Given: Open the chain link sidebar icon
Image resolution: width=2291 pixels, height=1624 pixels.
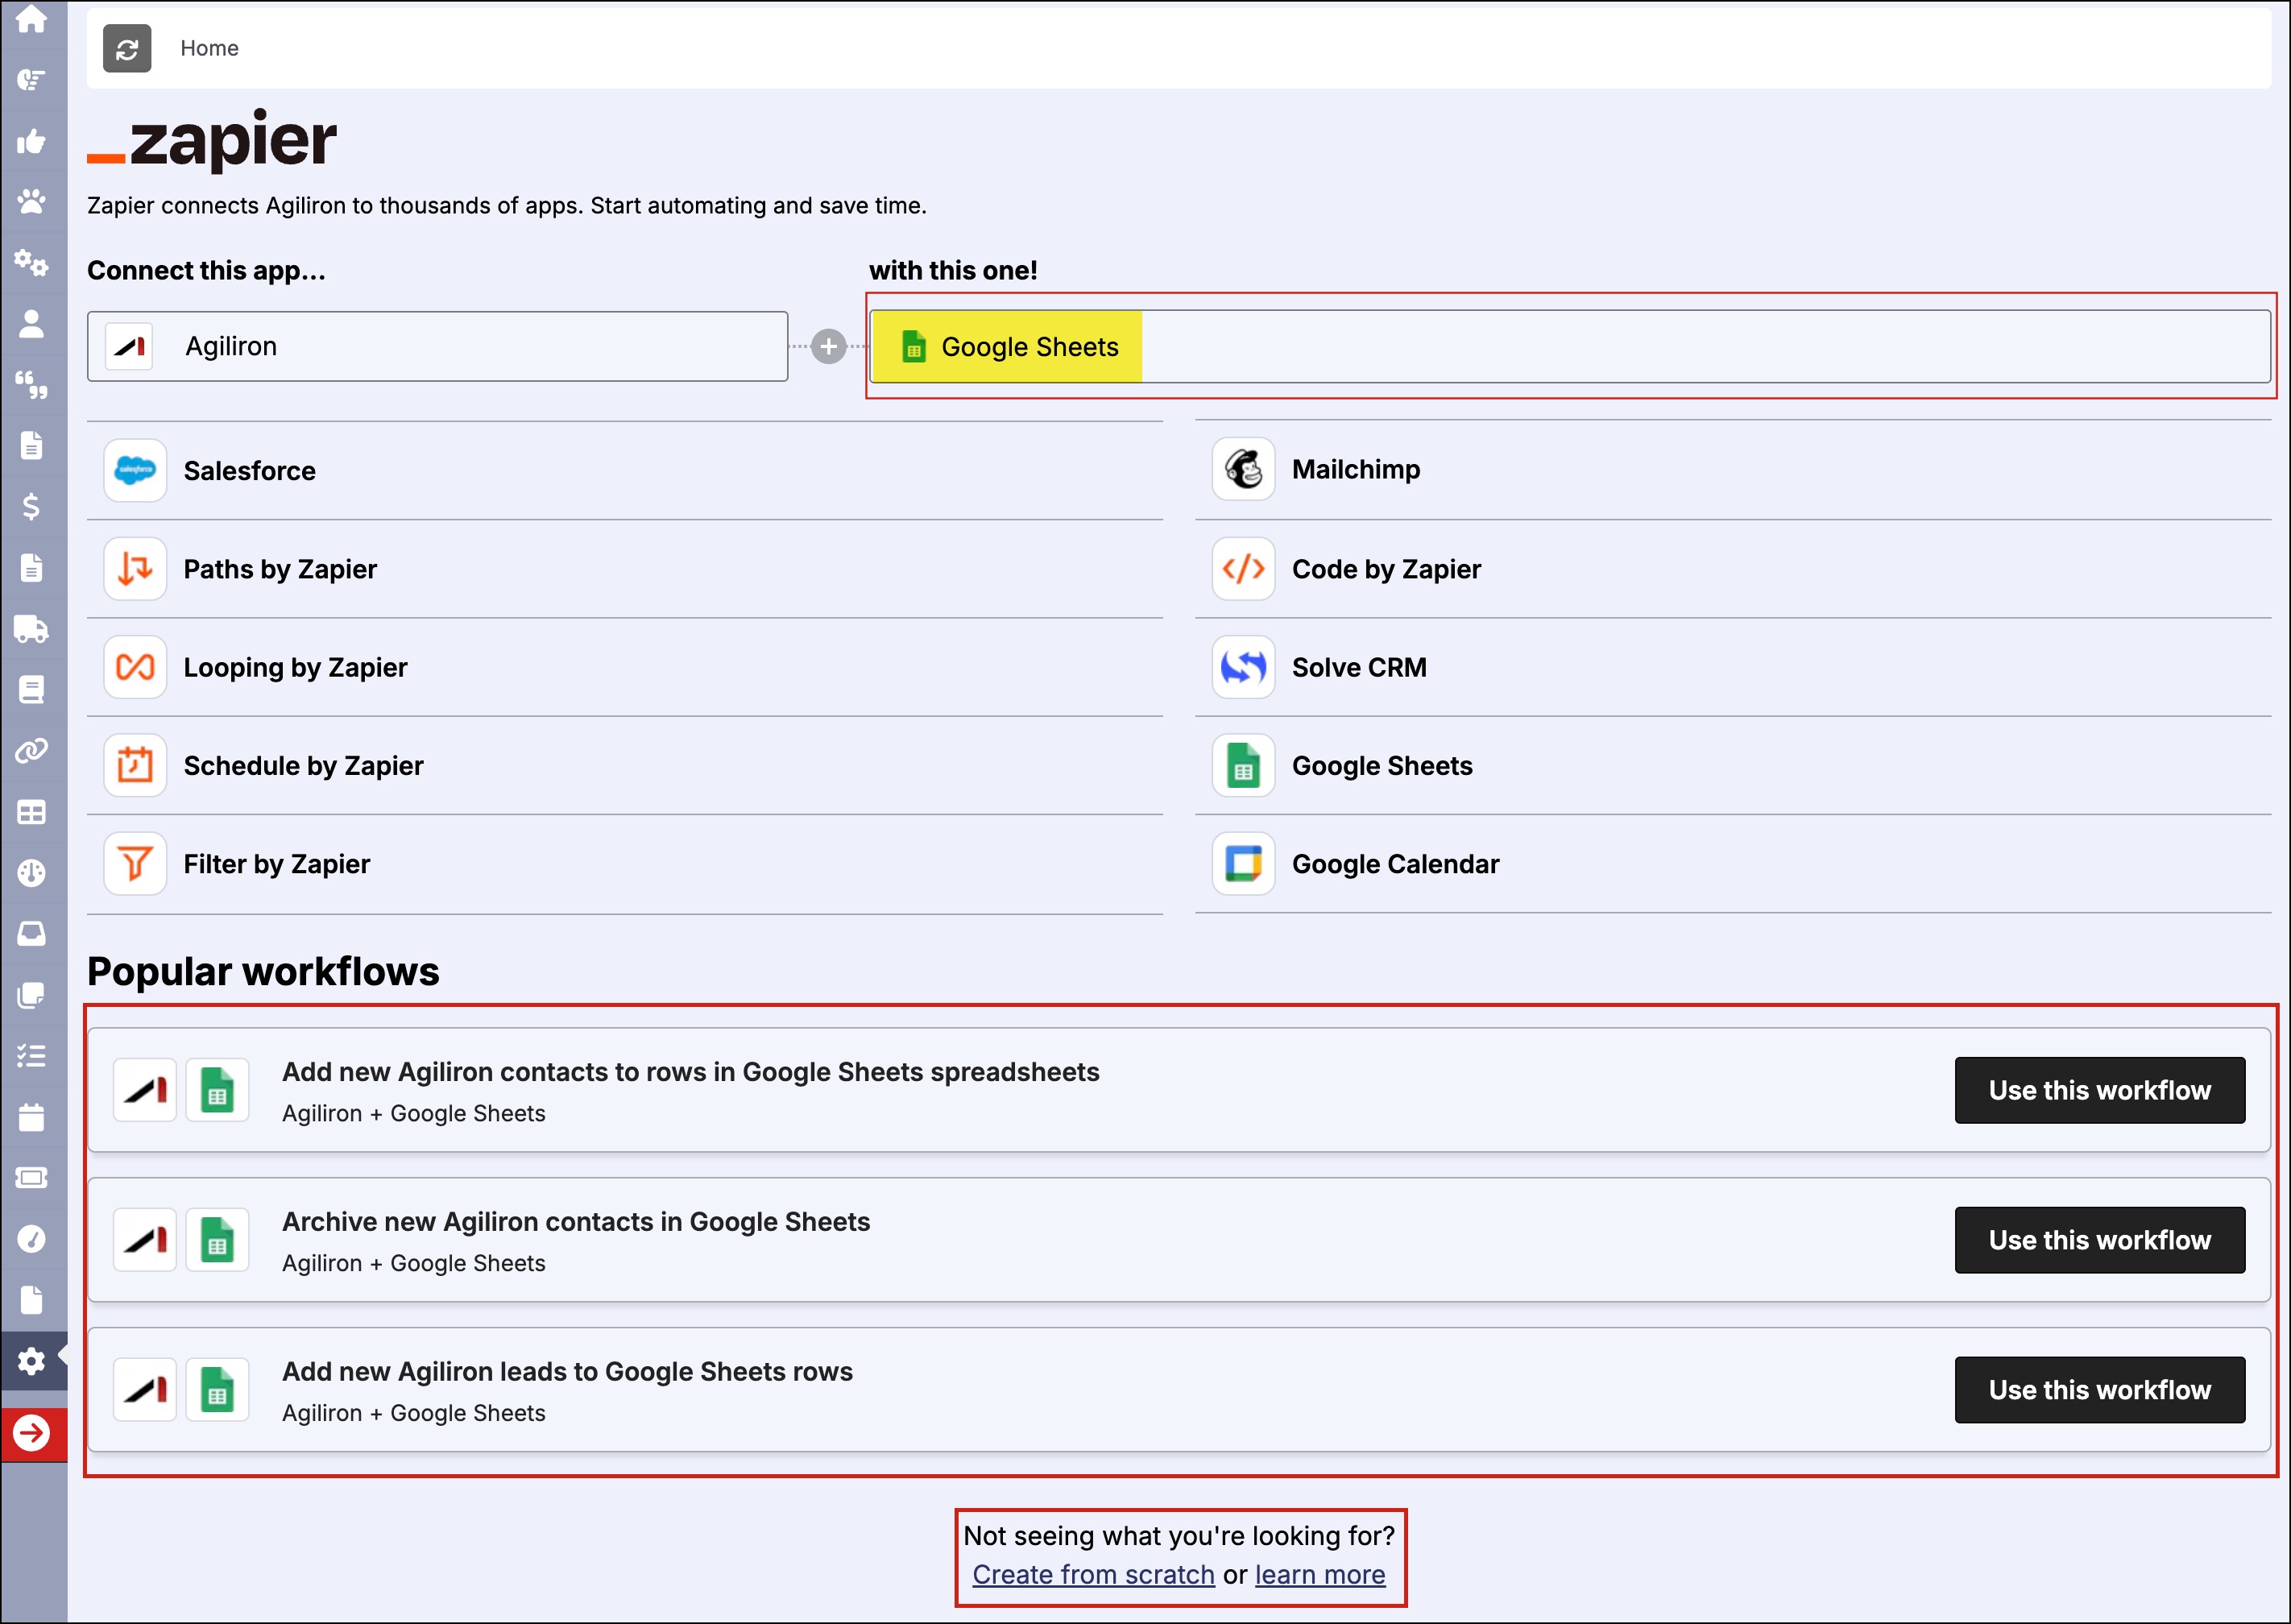Looking at the screenshot, I should [x=31, y=750].
